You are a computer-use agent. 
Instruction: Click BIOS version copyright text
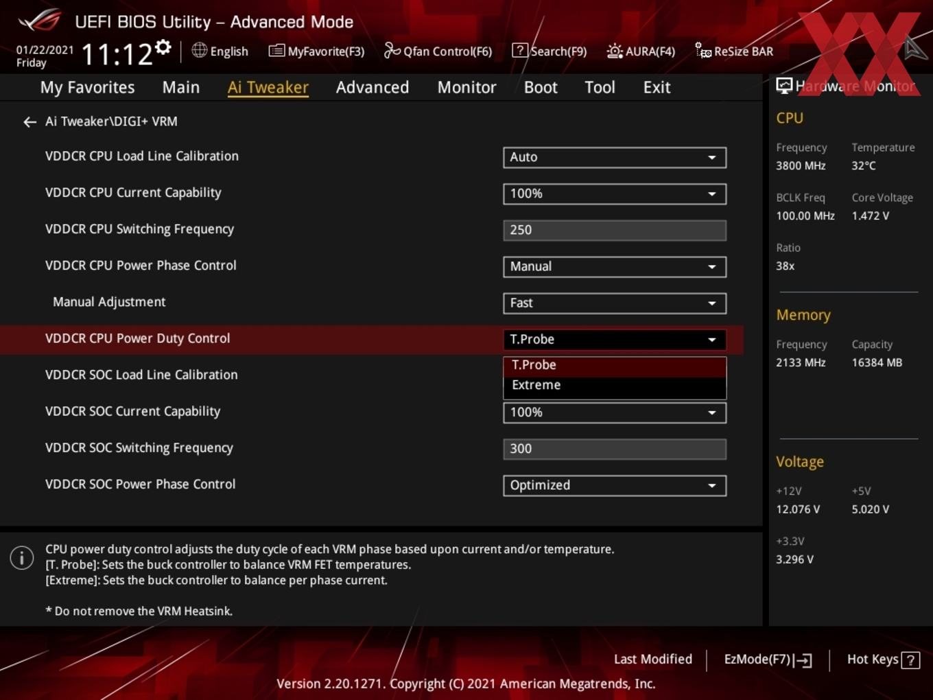tap(466, 684)
